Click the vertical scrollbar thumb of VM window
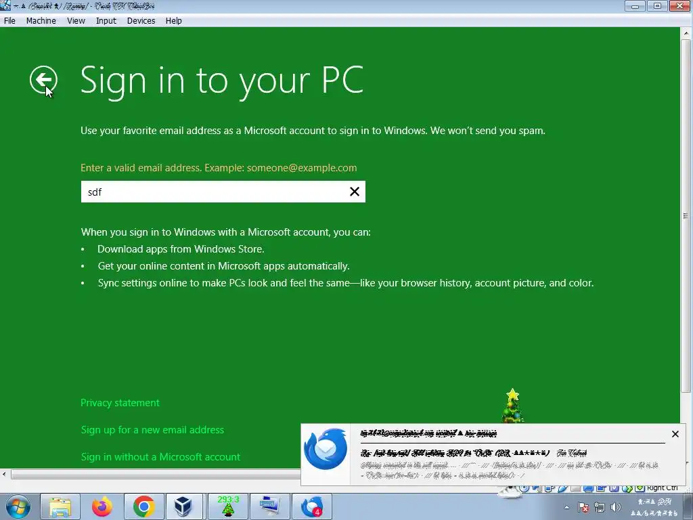 point(686,216)
